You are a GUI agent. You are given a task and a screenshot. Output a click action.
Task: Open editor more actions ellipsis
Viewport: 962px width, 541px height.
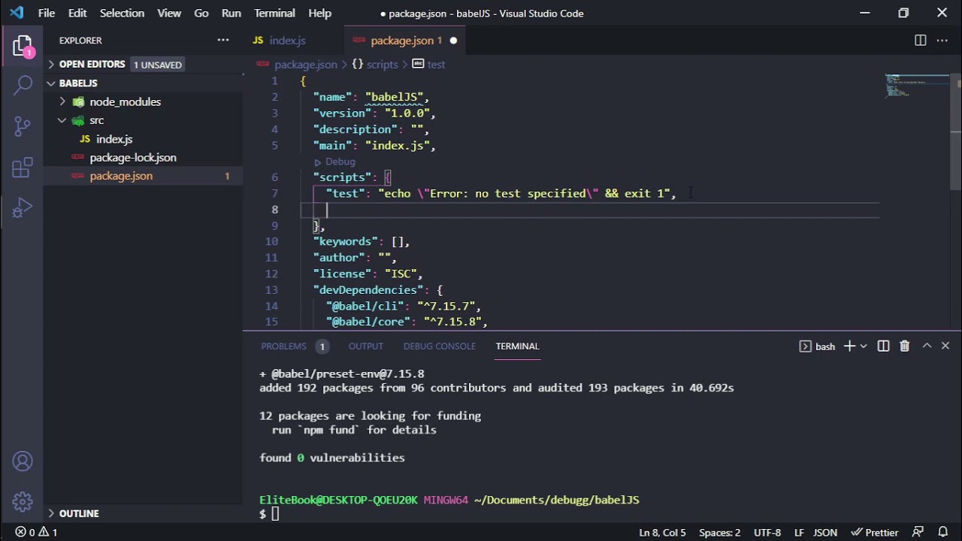tap(942, 41)
